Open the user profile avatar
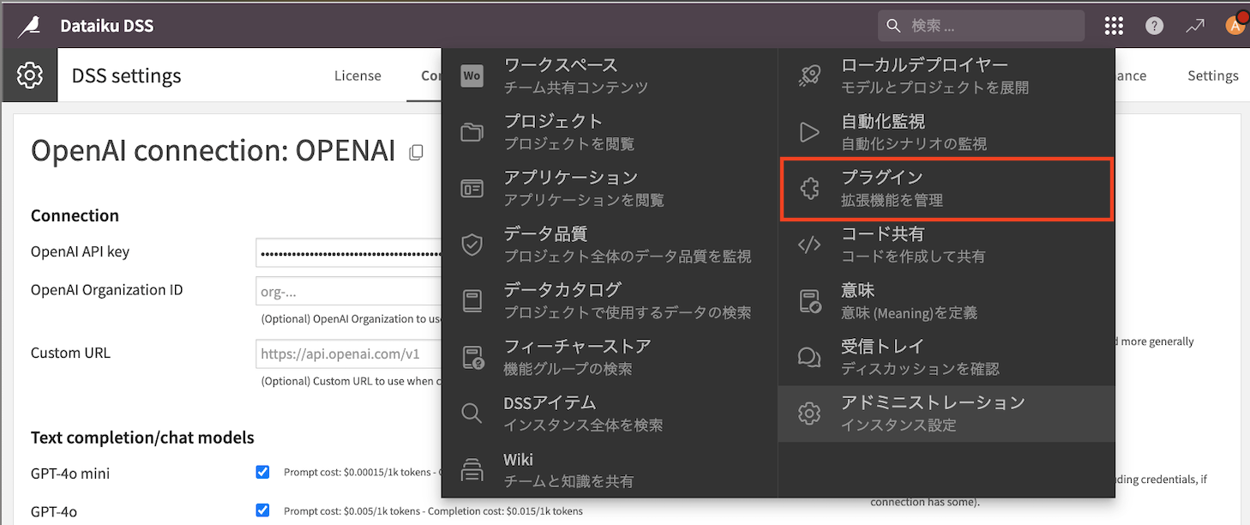 coord(1235,25)
